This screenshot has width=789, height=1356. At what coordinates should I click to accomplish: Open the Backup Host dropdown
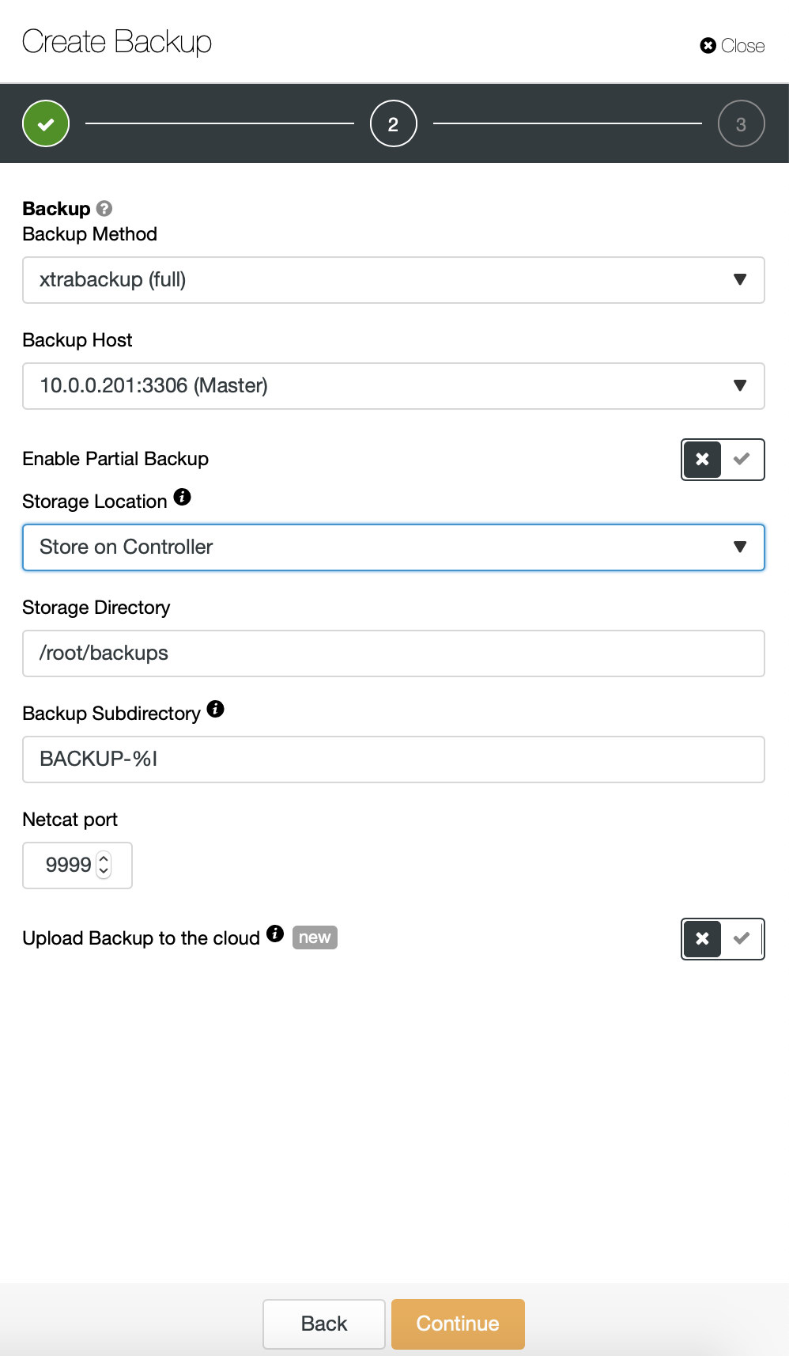[393, 386]
